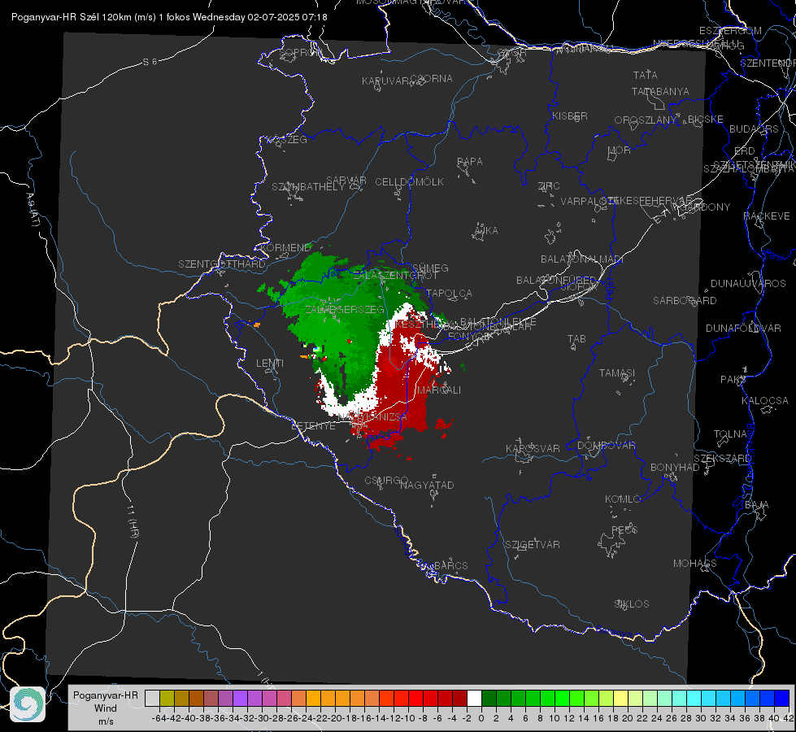Click the light gray first legend swatch
The image size is (796, 732).
tap(152, 699)
